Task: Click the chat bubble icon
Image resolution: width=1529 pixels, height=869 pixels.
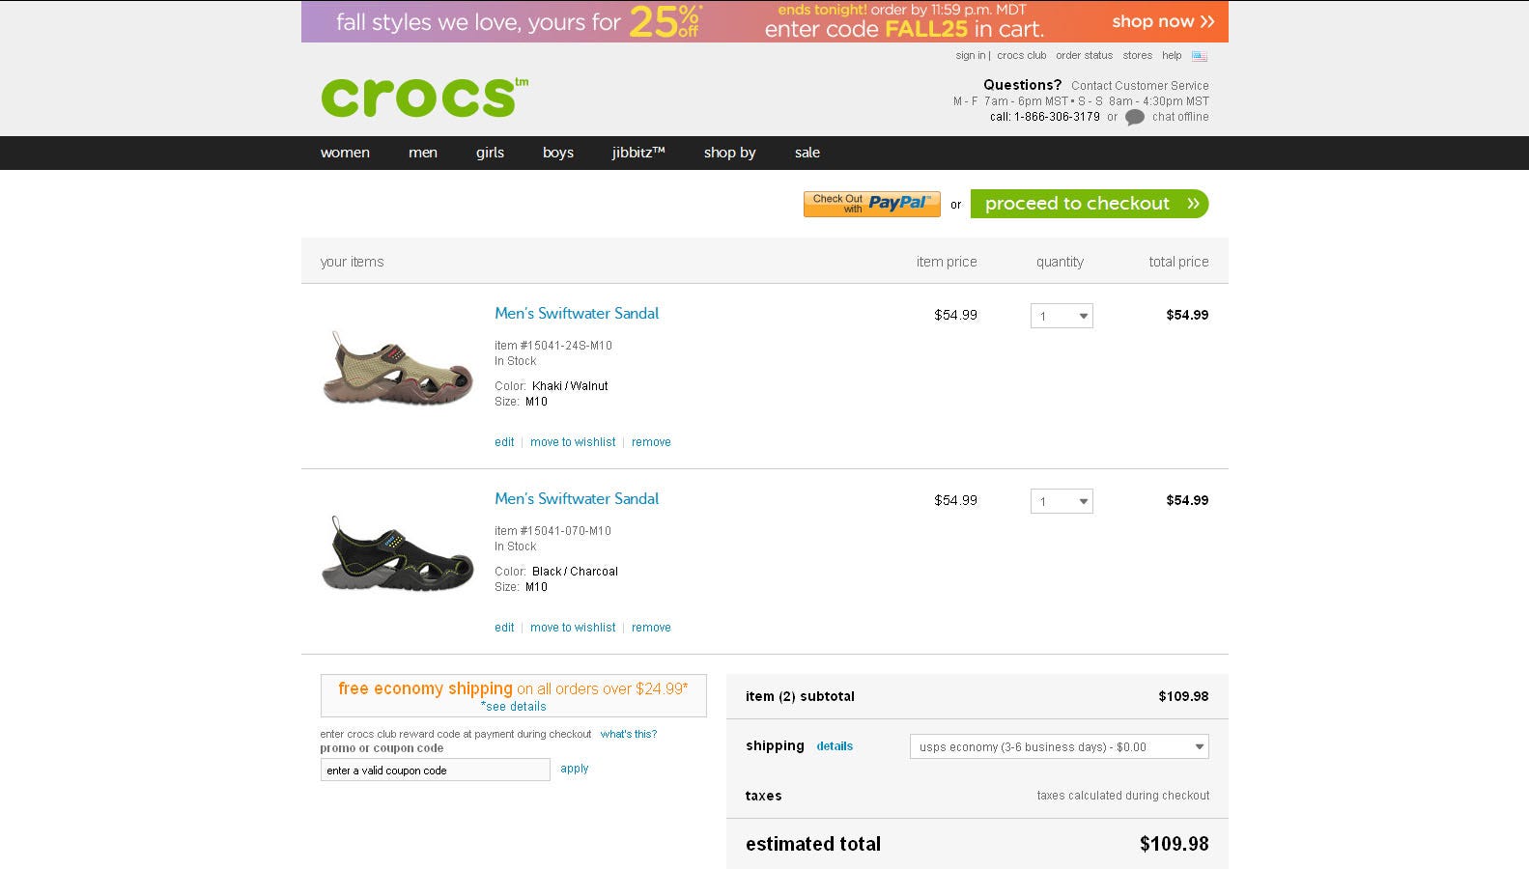Action: pyautogui.click(x=1135, y=117)
